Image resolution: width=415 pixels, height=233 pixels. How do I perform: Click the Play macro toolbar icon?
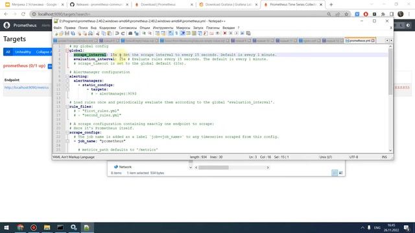click(237, 33)
